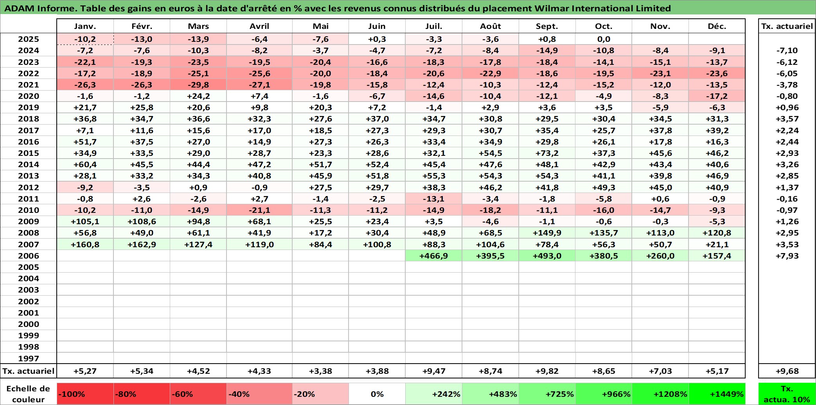The width and height of the screenshot is (816, 405).
Task: Click the ADAM Informe title bar text
Action: click(337, 8)
